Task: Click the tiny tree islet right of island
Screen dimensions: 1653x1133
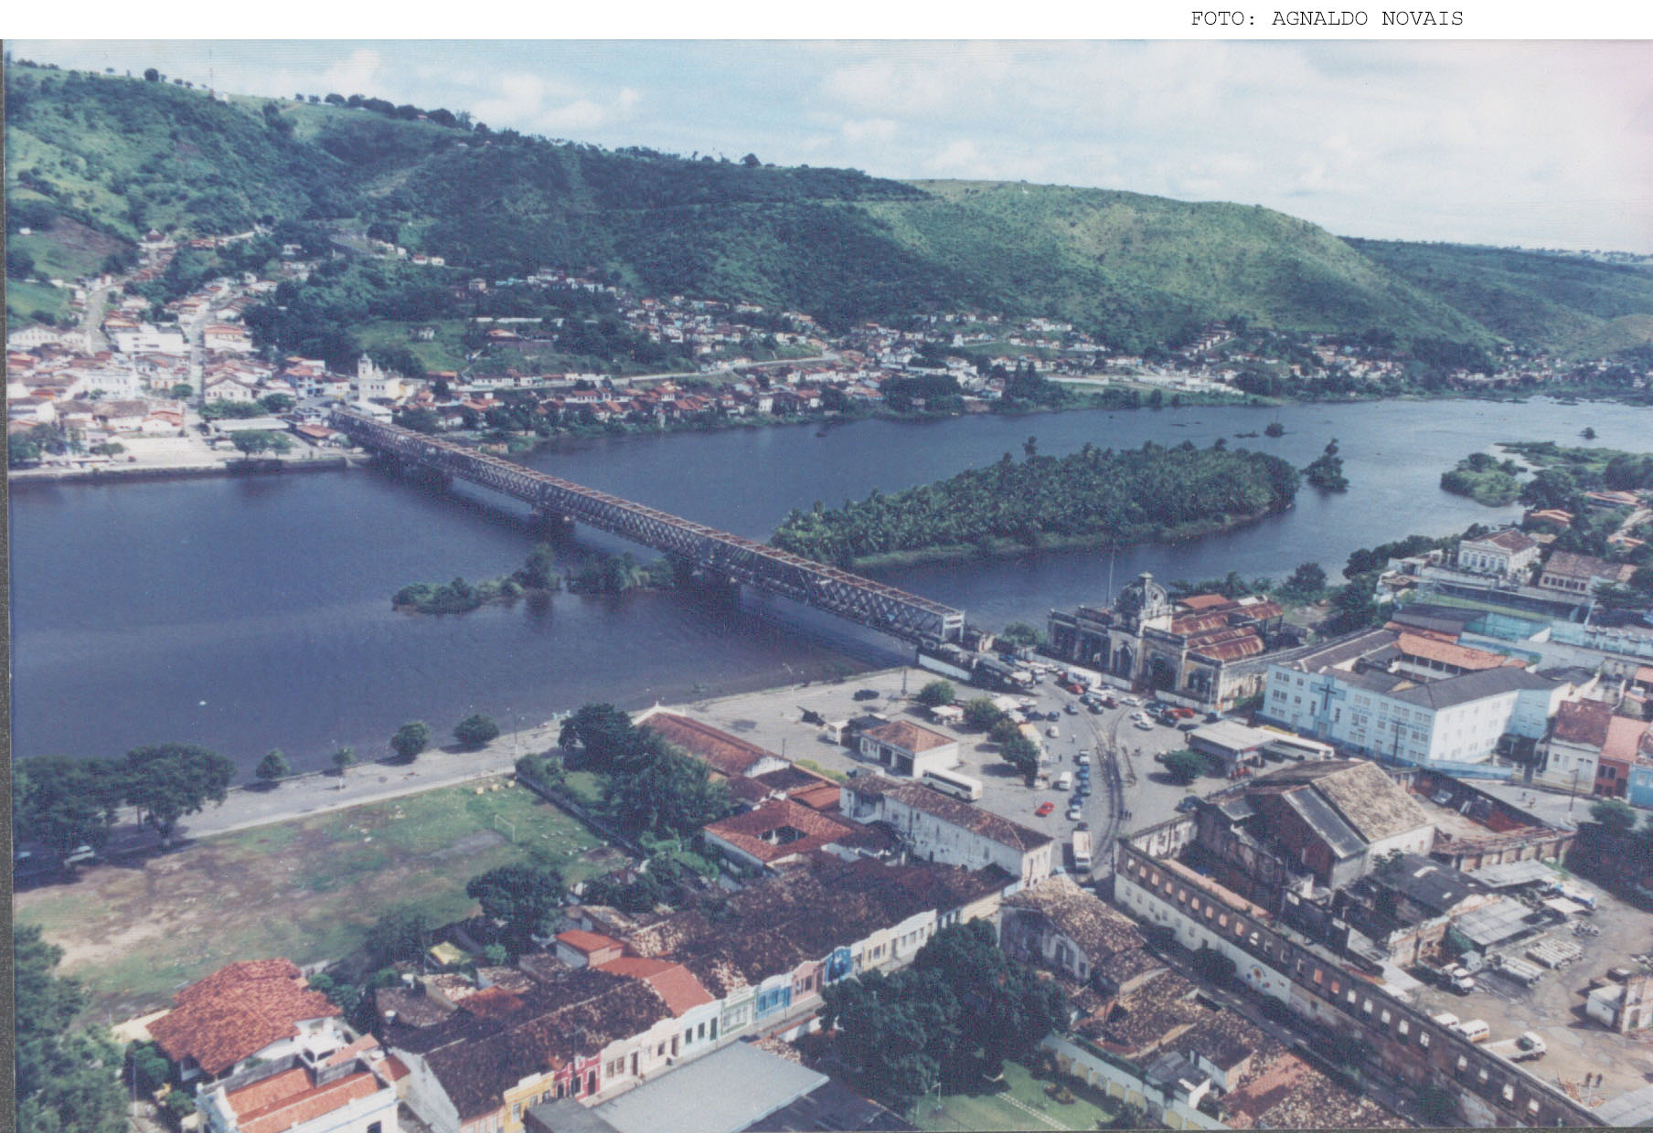Action: [x=1326, y=470]
